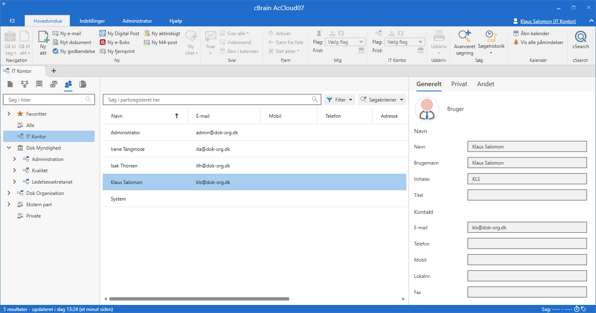This screenshot has width=596, height=313.
Task: Click the Nyt dokument icon
Action: pos(56,42)
